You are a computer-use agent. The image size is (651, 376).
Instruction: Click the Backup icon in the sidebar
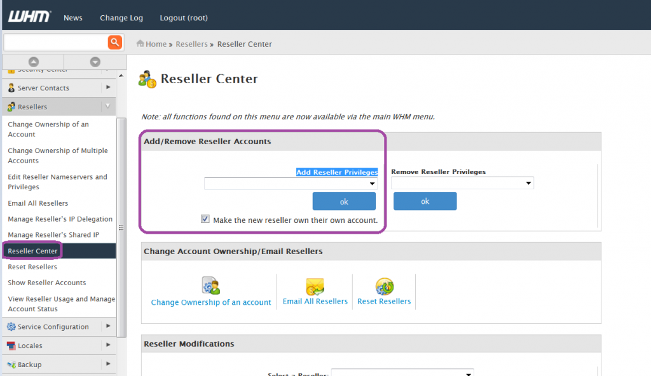point(11,364)
